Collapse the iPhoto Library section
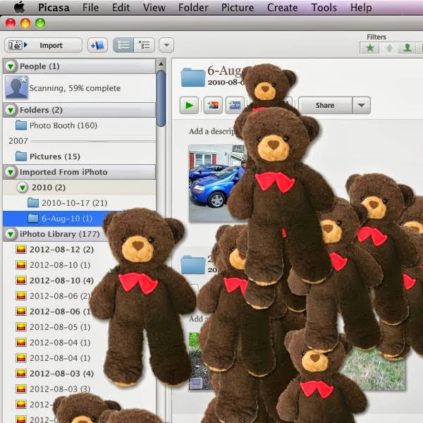 point(11,234)
